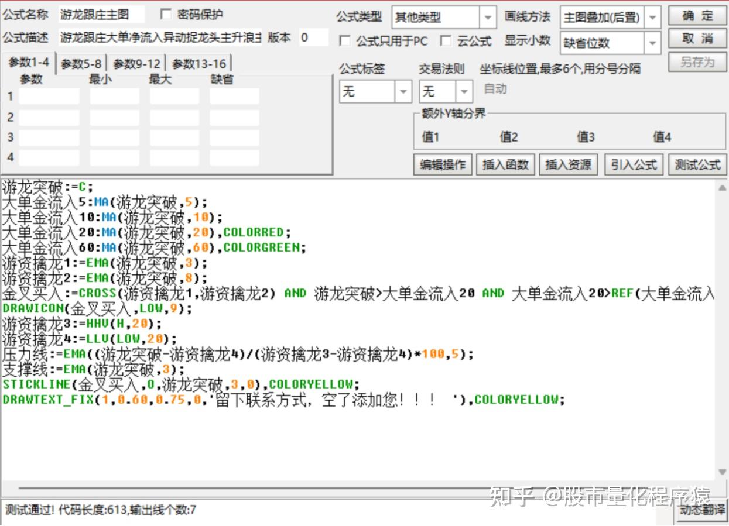Screen dimensions: 729x526
Task: Open the 参数9-12 tab
Action: 136,64
